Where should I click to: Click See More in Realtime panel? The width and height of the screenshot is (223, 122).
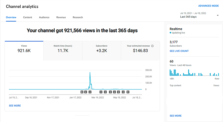point(175,116)
